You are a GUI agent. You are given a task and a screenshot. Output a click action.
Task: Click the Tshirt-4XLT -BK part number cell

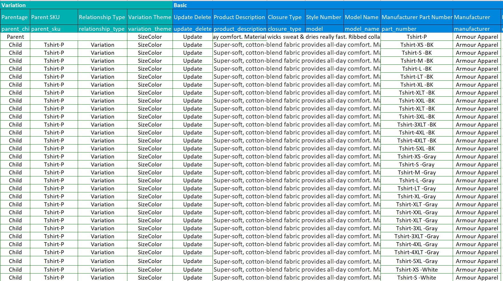[417, 140]
